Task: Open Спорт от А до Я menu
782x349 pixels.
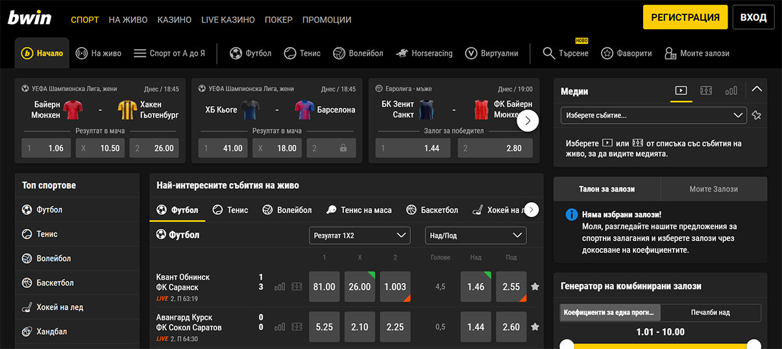Action: 169,53
